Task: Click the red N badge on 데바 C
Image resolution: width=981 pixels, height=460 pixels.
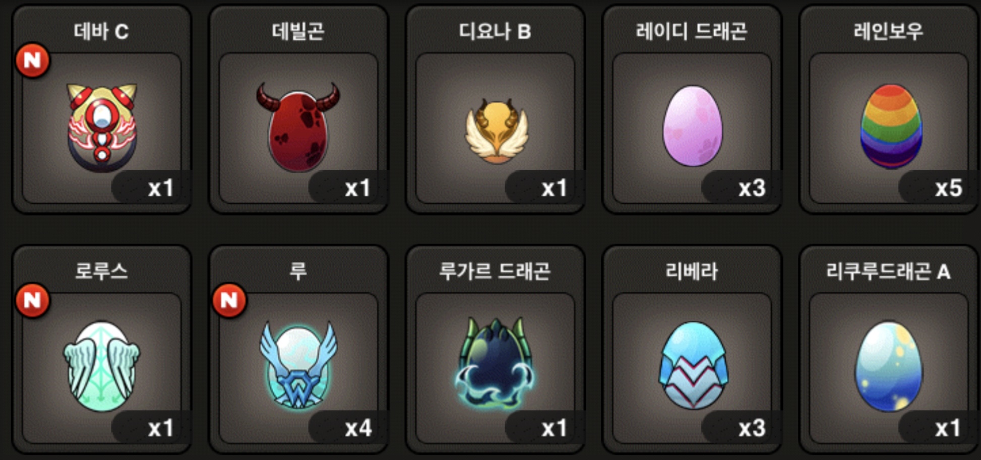Action: 33,60
